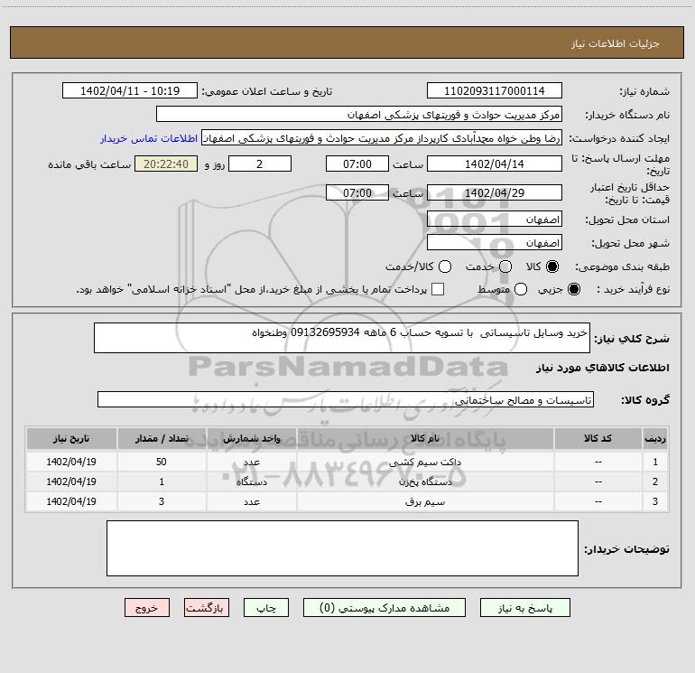This screenshot has width=695, height=673.
Task: Click the بازگشت back button
Action: [x=207, y=608]
